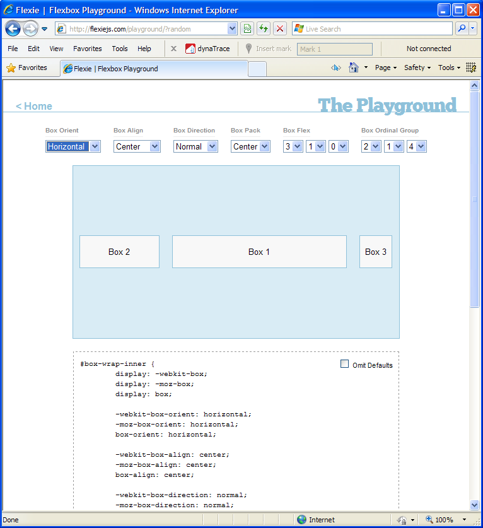Viewport: 483px width, 528px height.
Task: Click the box-orient: horizontal; code line
Action: point(166,435)
